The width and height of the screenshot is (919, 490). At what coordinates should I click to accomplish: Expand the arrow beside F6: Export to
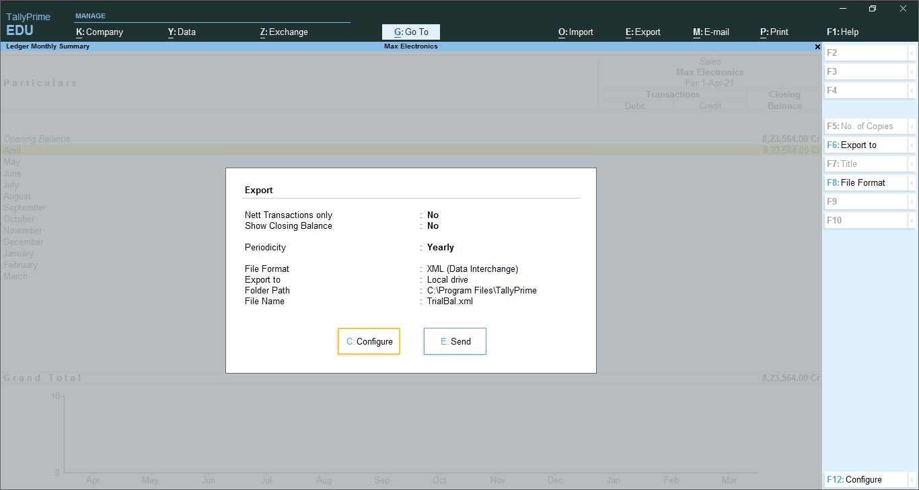pos(912,145)
